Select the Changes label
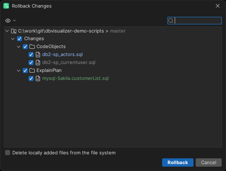The width and height of the screenshot is (226, 171). [34, 39]
